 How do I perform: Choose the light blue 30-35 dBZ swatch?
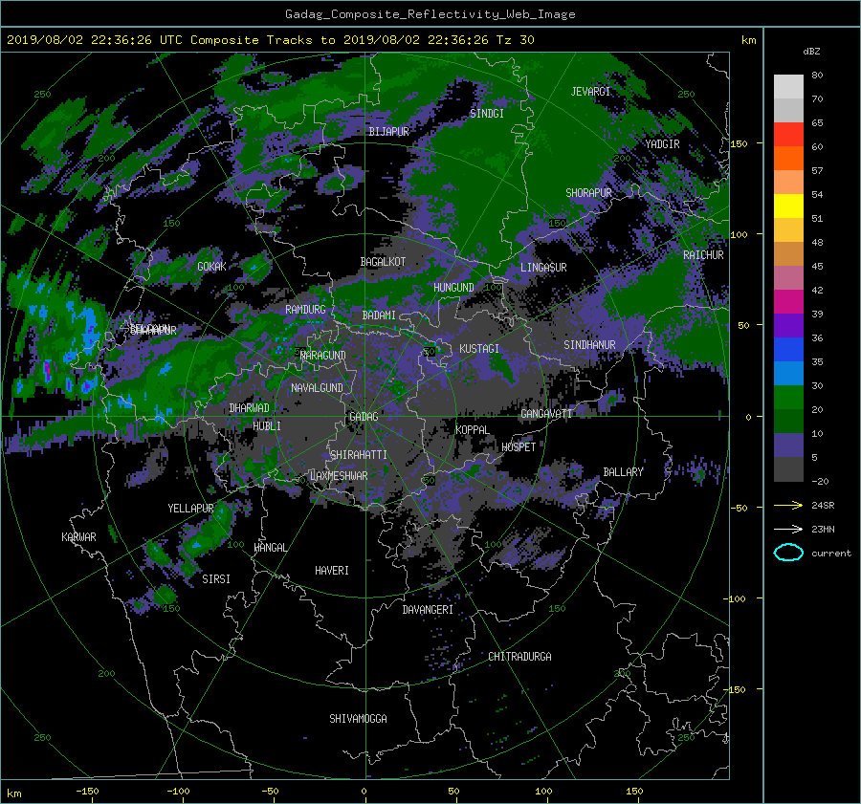coord(788,374)
